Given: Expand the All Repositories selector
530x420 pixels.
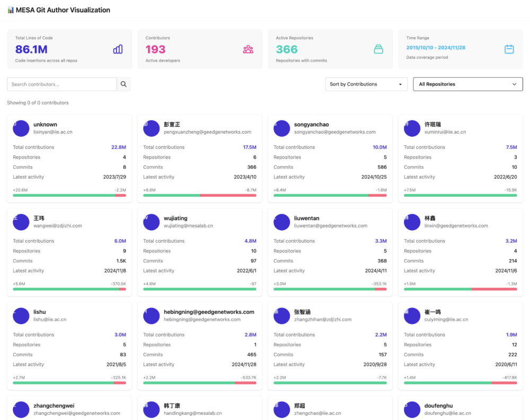Looking at the screenshot, I should click(x=467, y=84).
